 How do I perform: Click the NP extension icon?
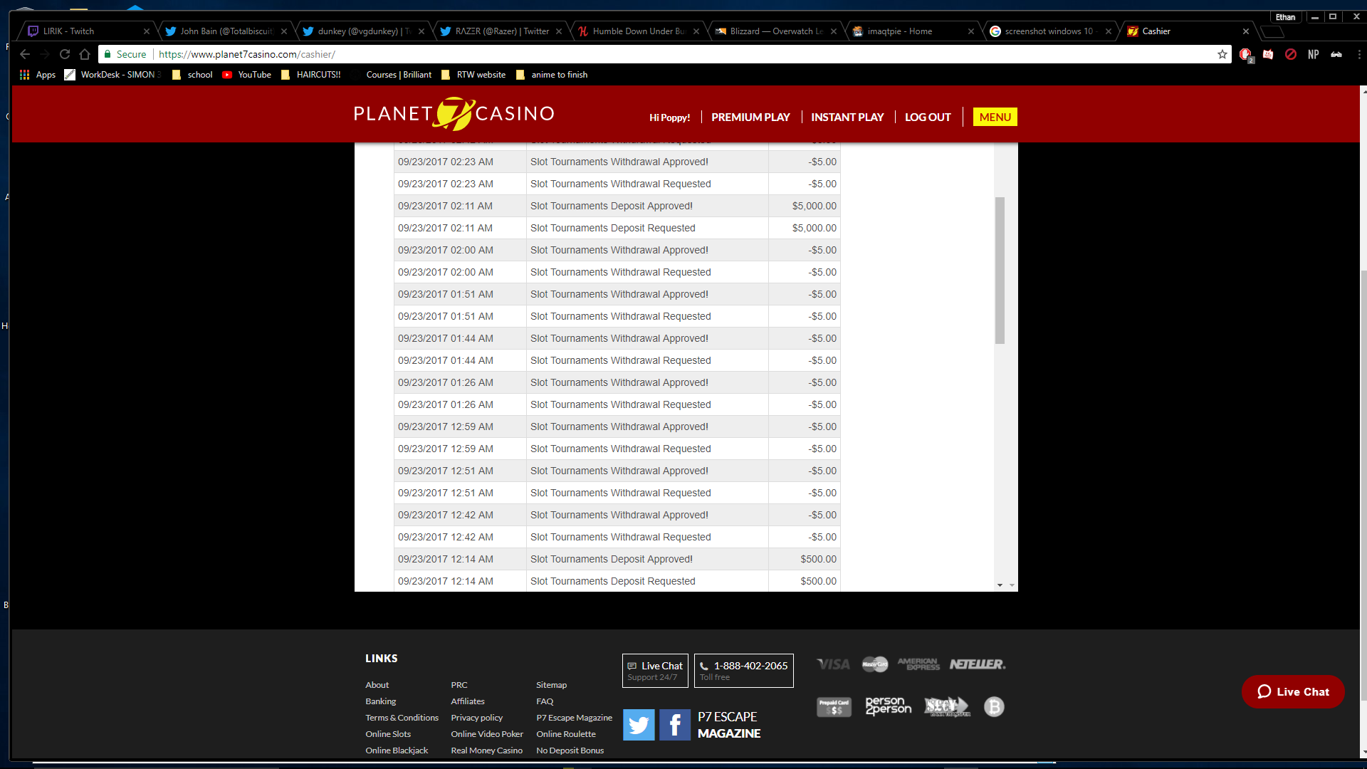pyautogui.click(x=1314, y=54)
